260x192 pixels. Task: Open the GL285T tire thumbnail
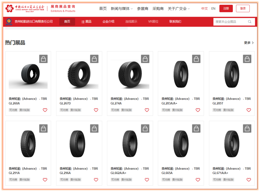point(232,74)
